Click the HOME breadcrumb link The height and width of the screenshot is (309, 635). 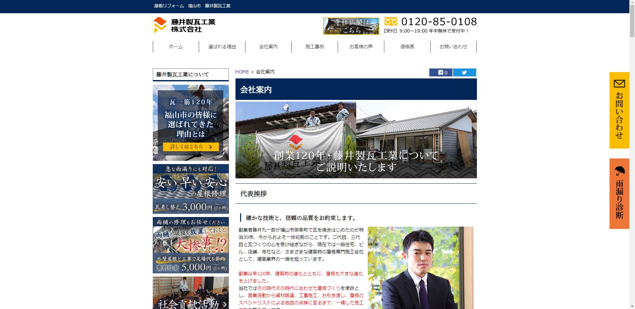coord(242,72)
